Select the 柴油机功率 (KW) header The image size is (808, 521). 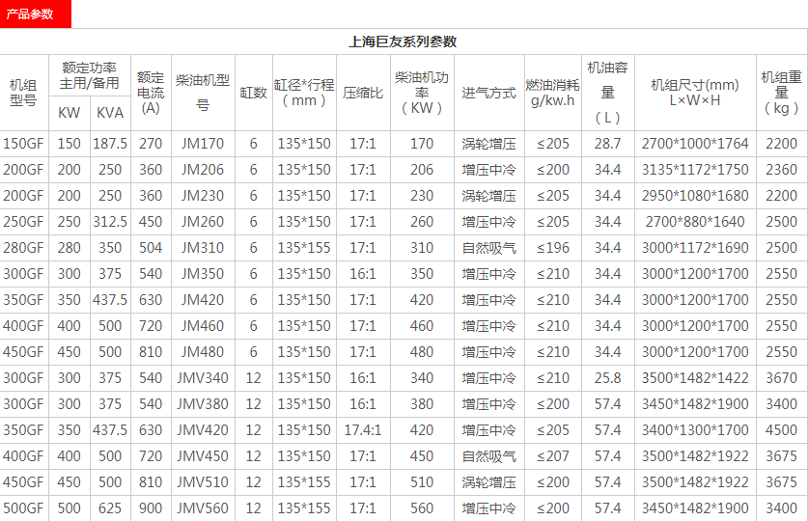point(422,93)
